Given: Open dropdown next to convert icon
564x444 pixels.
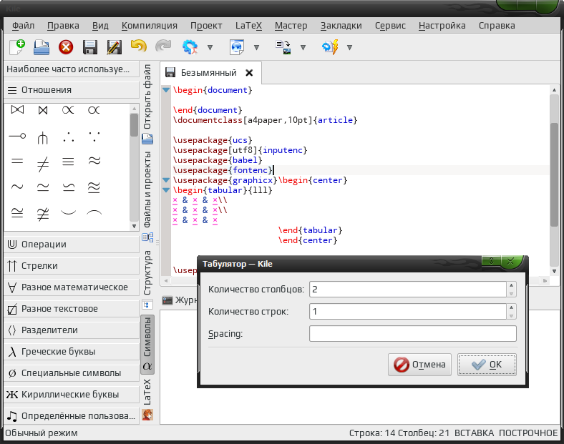Looking at the screenshot, I should (x=303, y=47).
